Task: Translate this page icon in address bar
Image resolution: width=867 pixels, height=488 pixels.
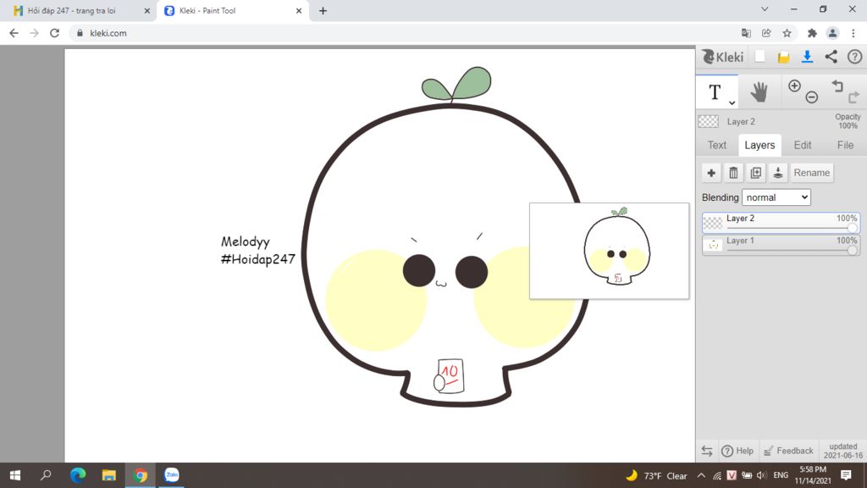Action: tap(746, 33)
